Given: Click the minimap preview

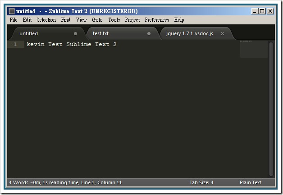Looking at the screenshot, I should pyautogui.click(x=254, y=49).
